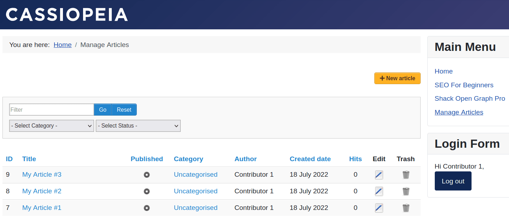Sort articles by Hits column

356,159
